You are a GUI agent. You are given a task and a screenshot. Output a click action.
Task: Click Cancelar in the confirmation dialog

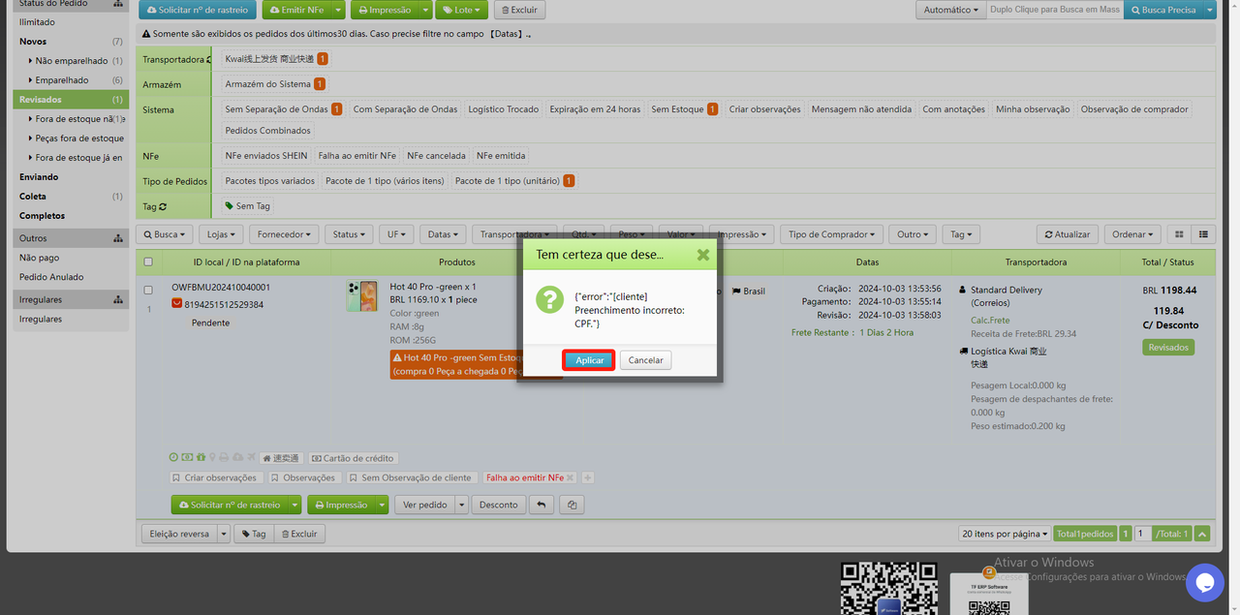click(644, 359)
